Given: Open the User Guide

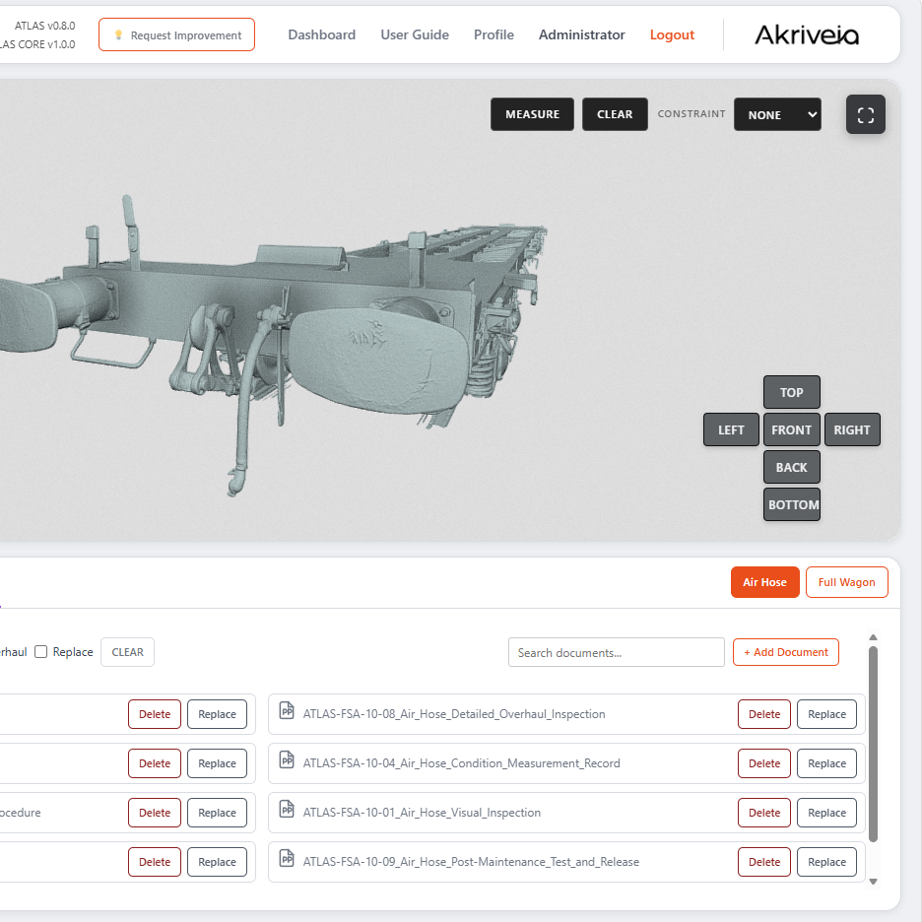Looking at the screenshot, I should pos(415,35).
